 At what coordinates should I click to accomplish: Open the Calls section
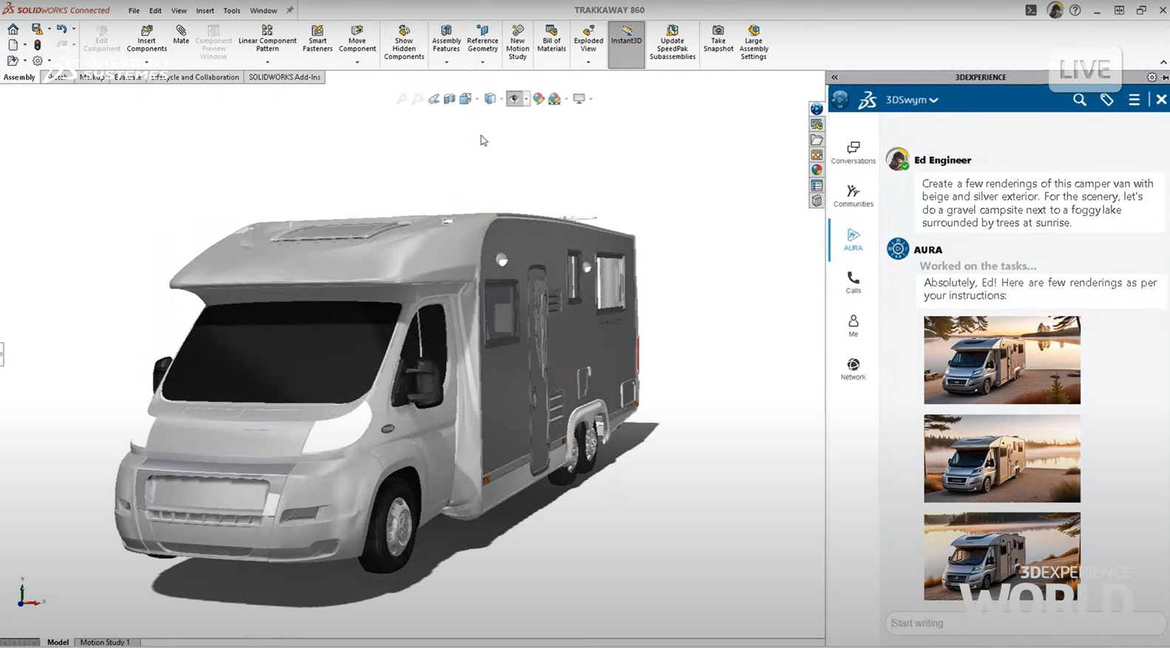(853, 282)
